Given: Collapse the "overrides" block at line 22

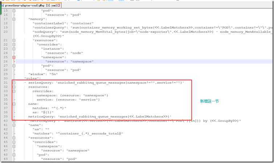Looking at the screenshot, I should [14, 45].
